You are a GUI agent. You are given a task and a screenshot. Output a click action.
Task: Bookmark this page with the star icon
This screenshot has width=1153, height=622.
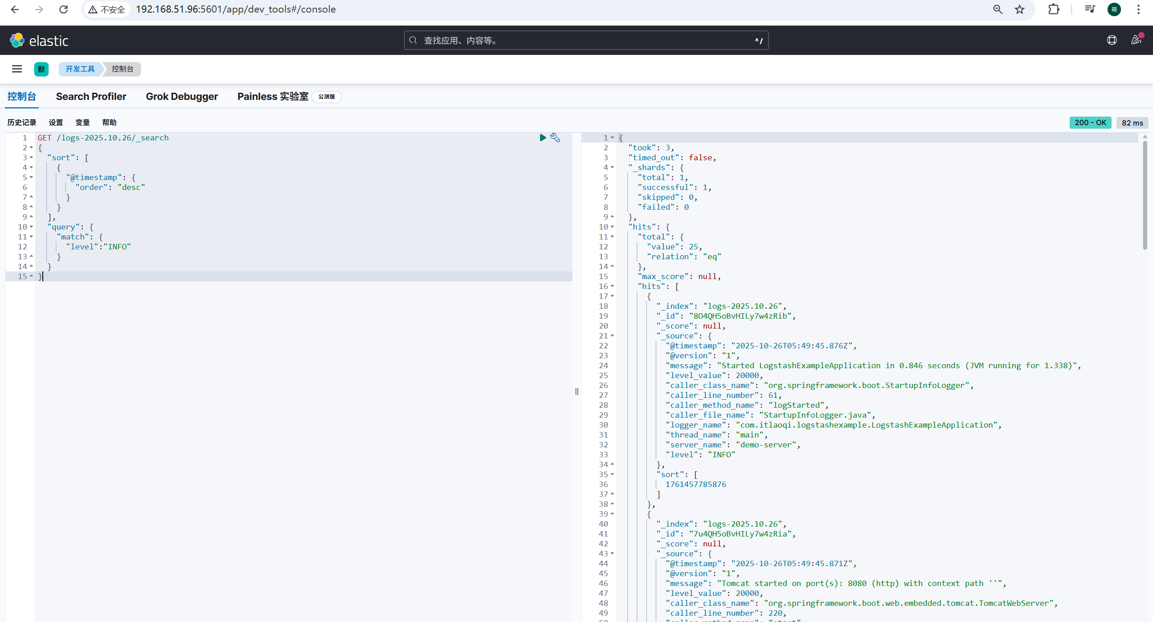tap(1020, 9)
